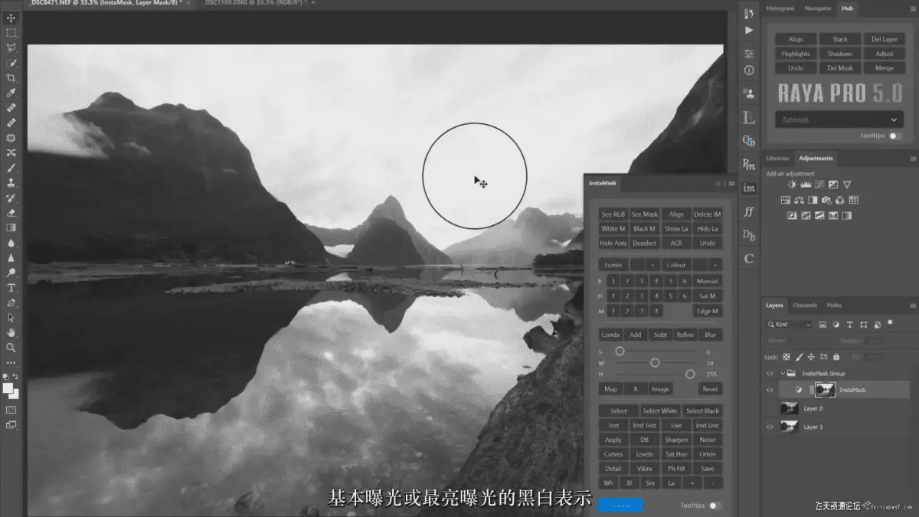Click S slider handle in InstaMask
Viewport: 919px width, 517px height.
tap(620, 351)
